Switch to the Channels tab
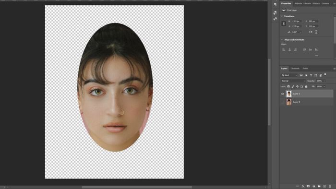The width and height of the screenshot is (336, 189). tap(295, 69)
